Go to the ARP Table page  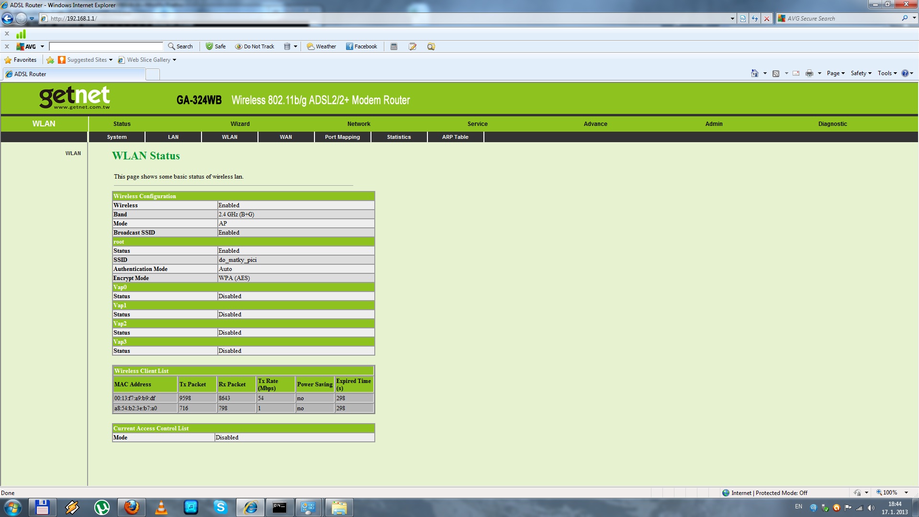pos(455,137)
